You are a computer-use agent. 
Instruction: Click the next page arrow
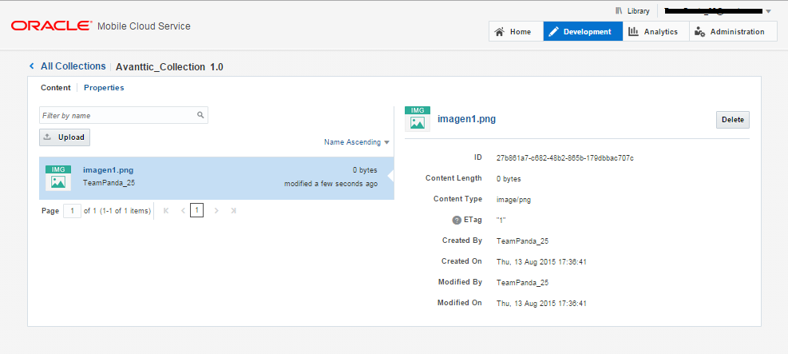(216, 211)
